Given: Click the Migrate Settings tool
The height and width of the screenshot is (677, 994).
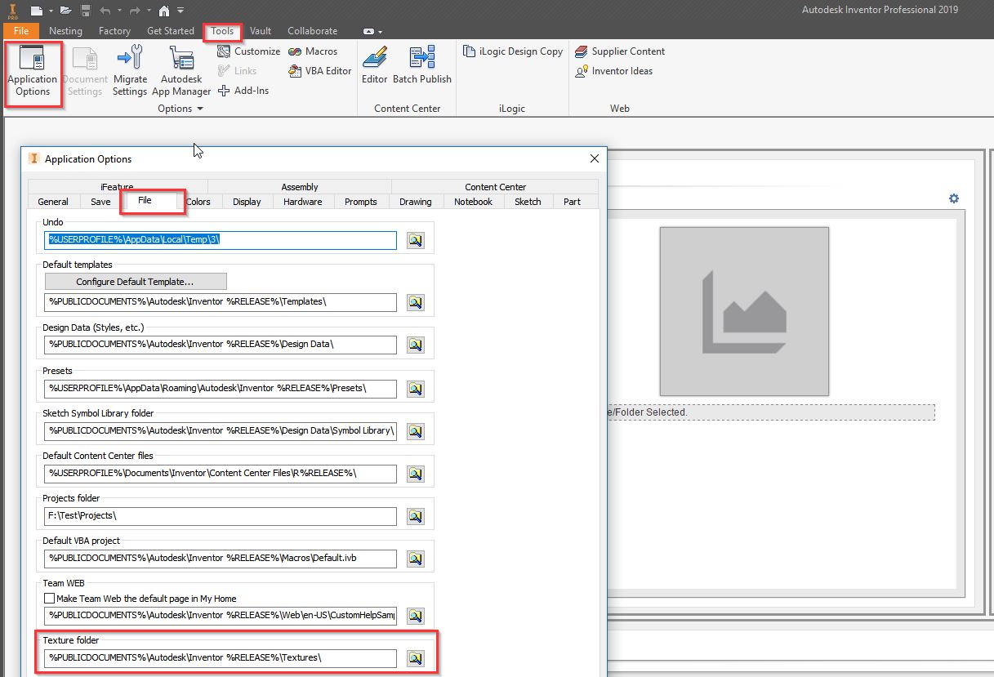Looking at the screenshot, I should pos(130,72).
